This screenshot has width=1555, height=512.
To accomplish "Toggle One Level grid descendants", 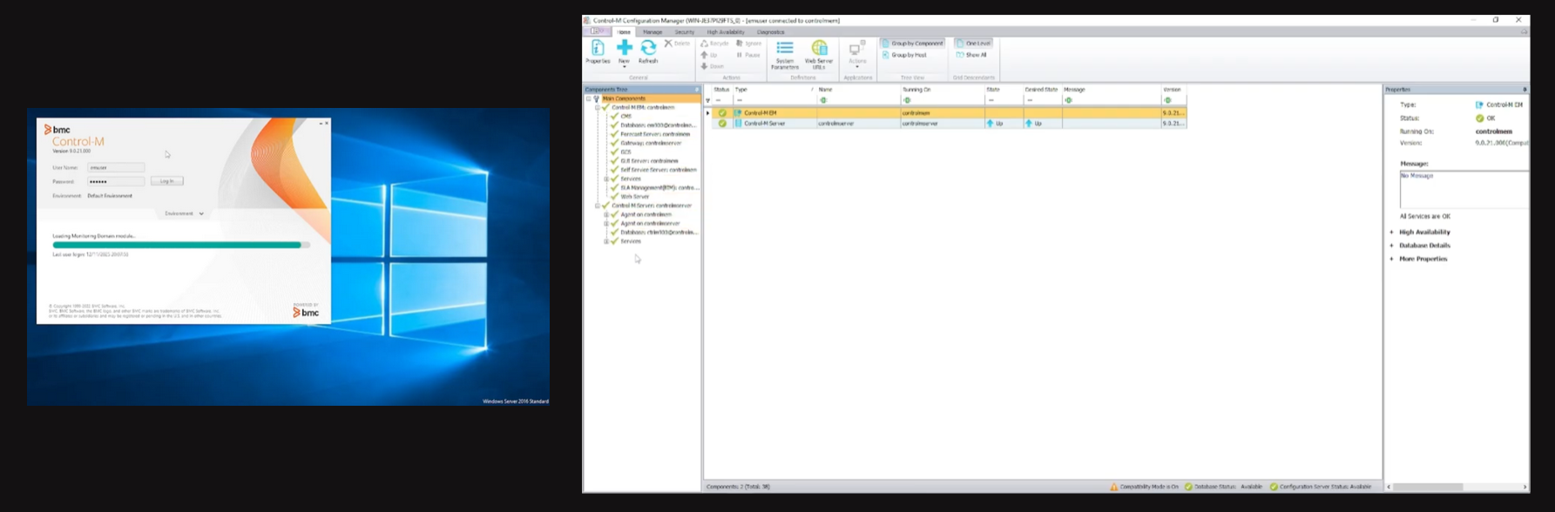I will (973, 43).
